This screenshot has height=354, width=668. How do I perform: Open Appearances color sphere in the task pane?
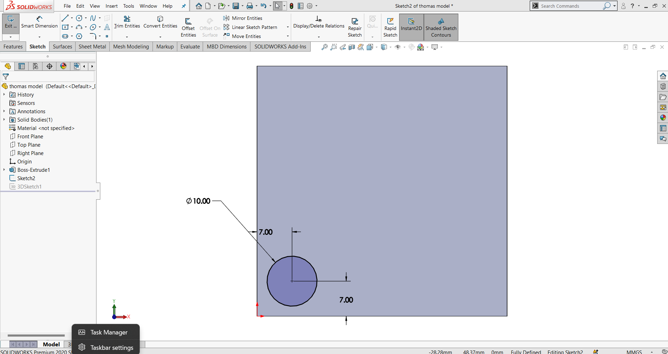tap(663, 118)
